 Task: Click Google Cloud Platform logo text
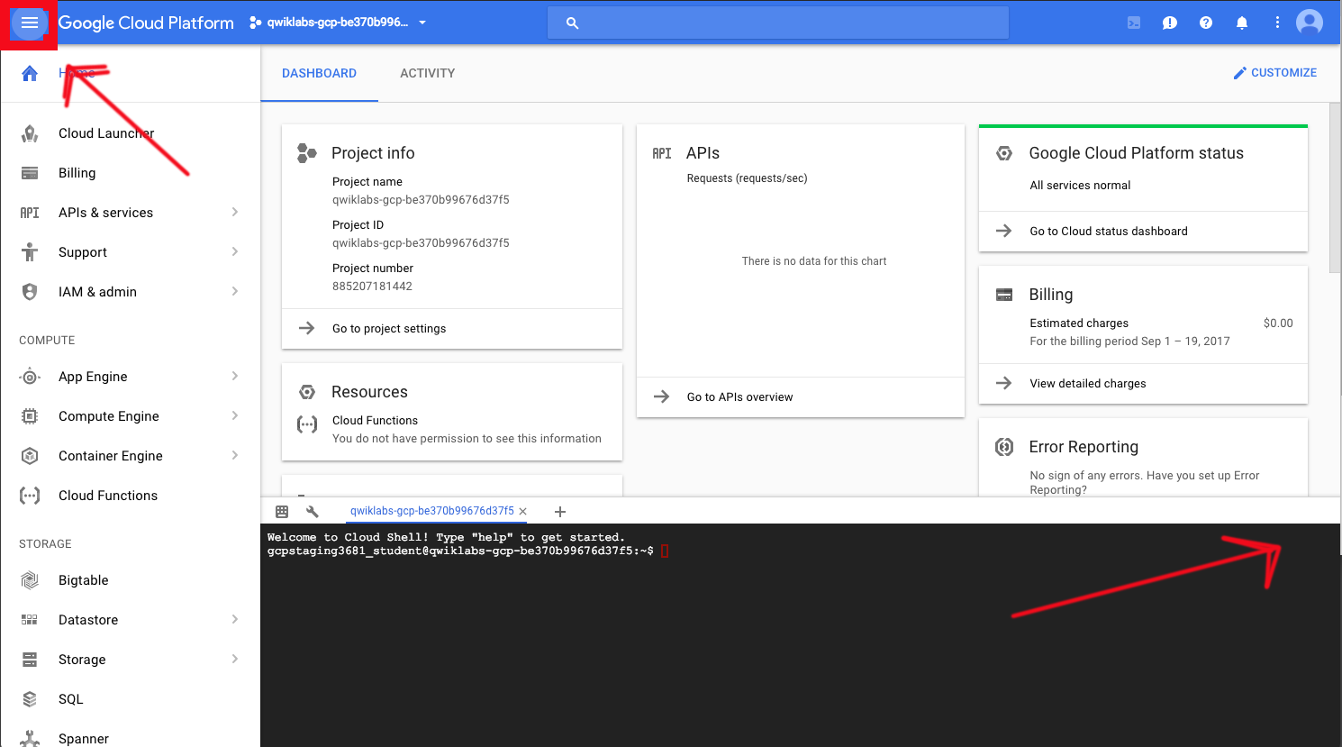[x=146, y=23]
